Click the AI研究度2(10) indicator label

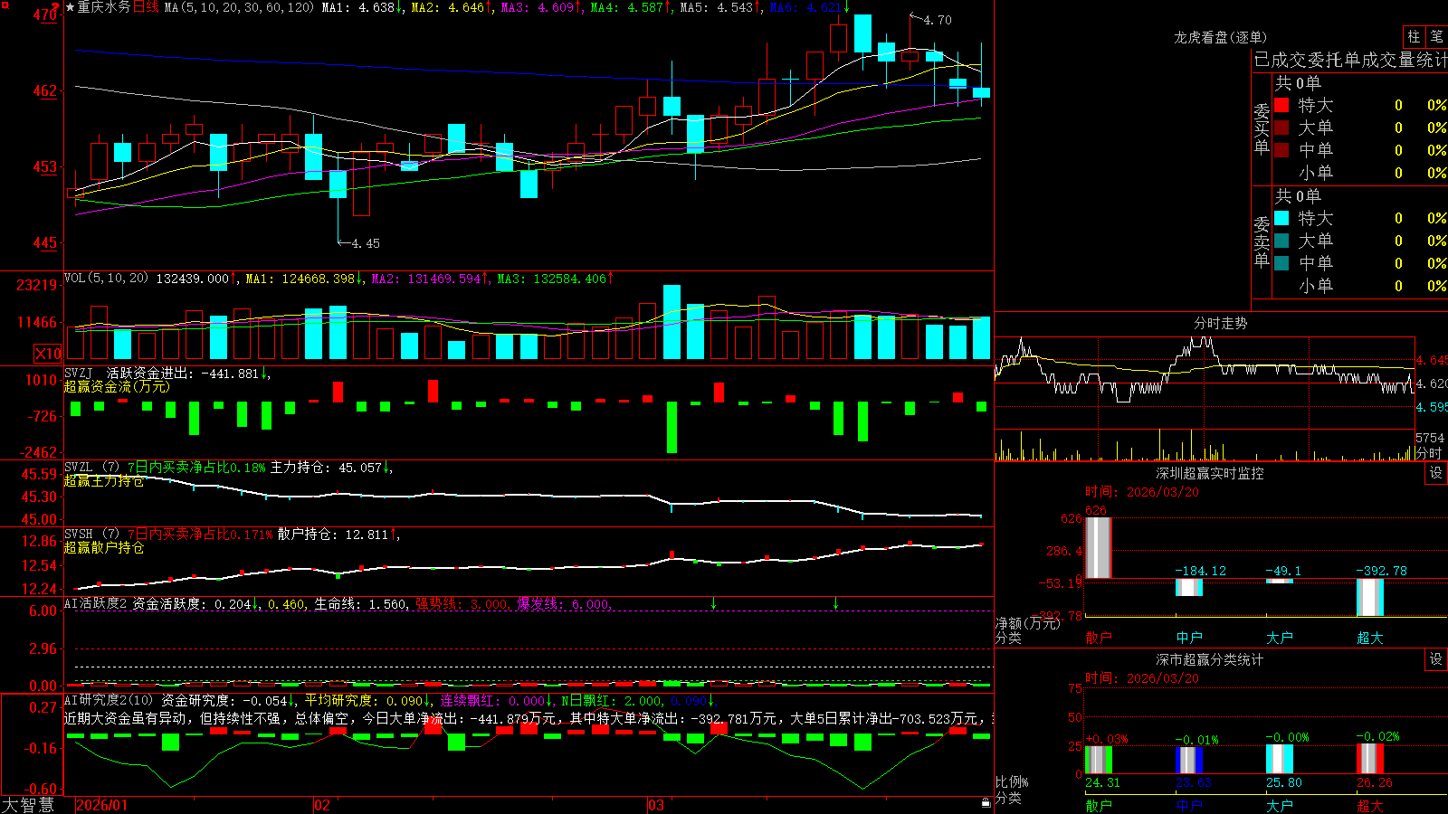(109, 700)
